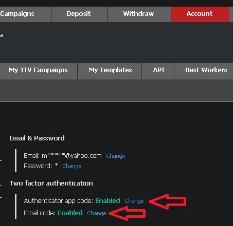Open My TTV Campaigns section
Screen dimensions: 233x226
coord(39,71)
